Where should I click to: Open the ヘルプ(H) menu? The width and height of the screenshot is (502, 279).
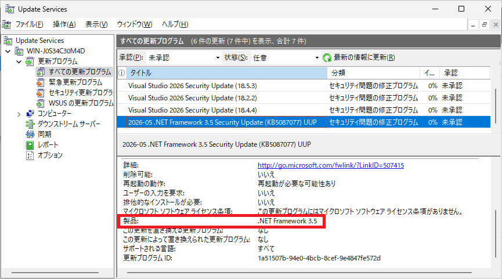tap(175, 24)
